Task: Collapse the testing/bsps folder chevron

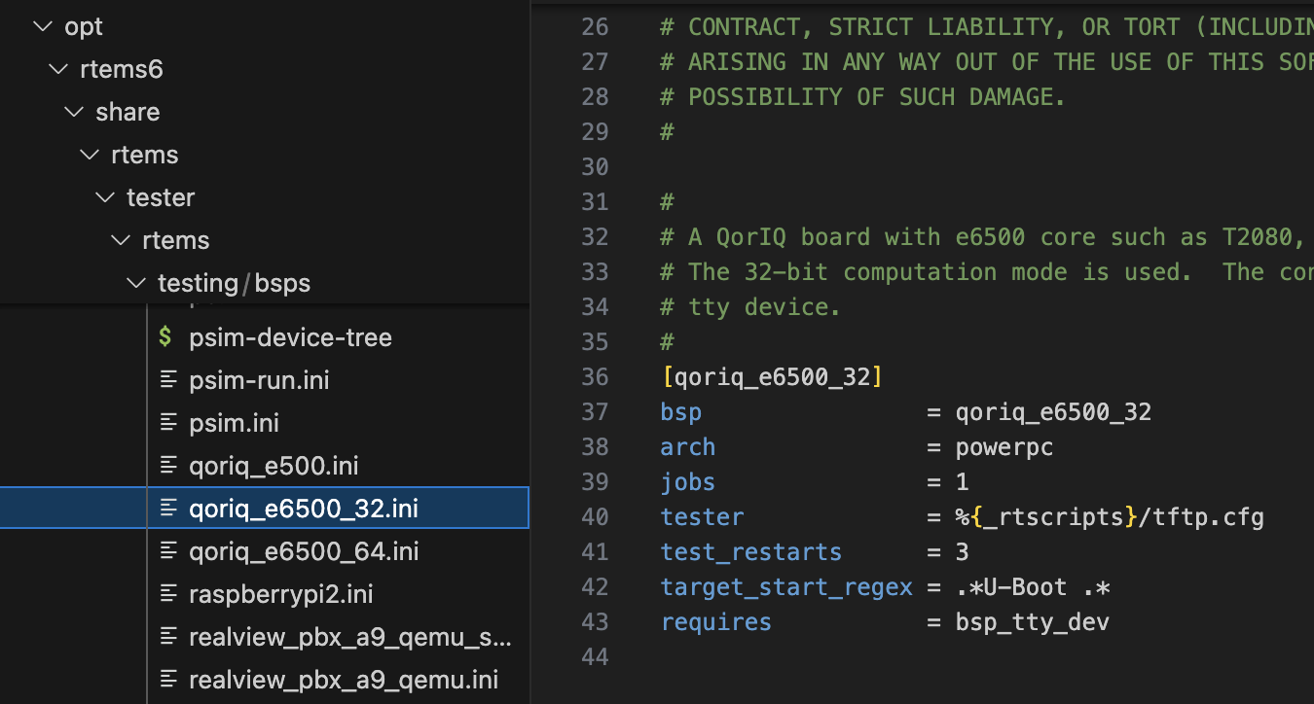Action: tap(135, 284)
